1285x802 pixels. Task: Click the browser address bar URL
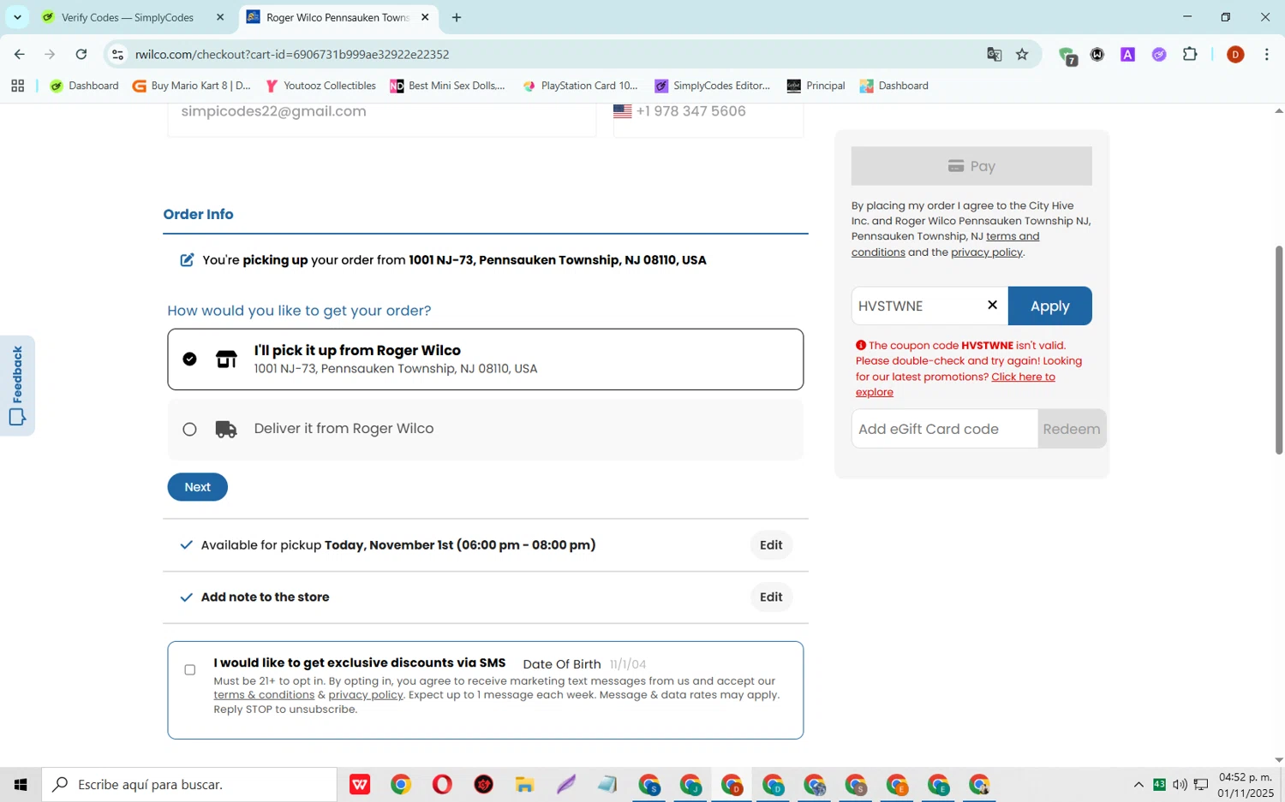pyautogui.click(x=292, y=54)
